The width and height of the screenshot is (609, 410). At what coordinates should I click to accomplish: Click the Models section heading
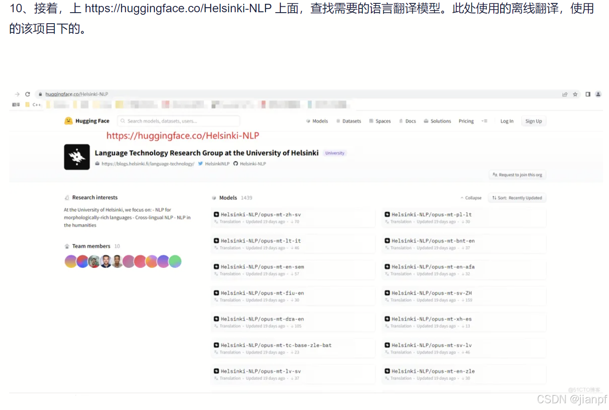[228, 198]
